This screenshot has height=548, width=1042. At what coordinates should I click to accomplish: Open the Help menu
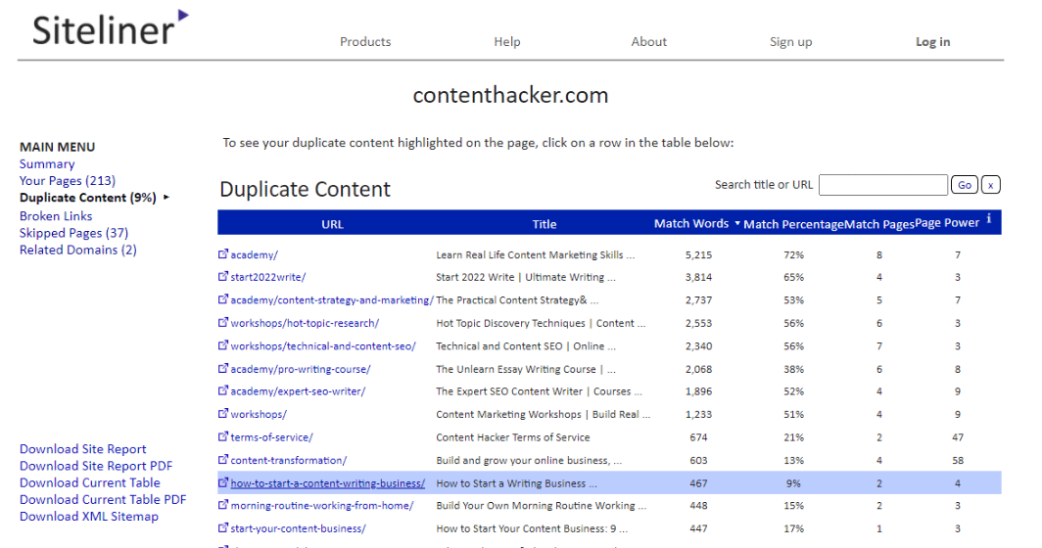[x=507, y=42]
